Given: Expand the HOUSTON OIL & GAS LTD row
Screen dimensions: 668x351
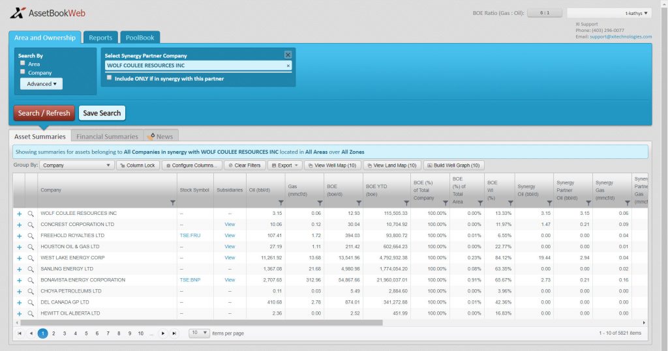Looking at the screenshot, I should coord(19,247).
